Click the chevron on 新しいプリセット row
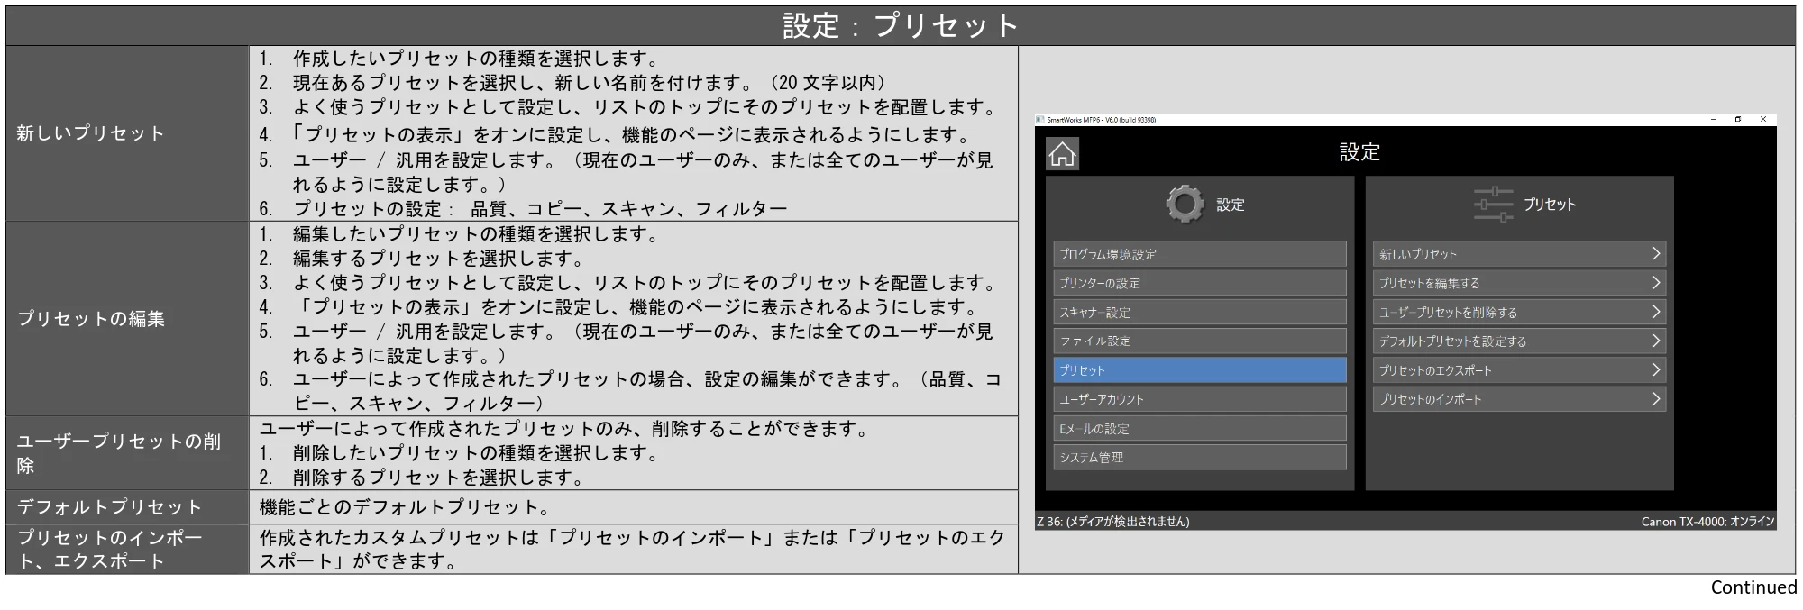 [x=1655, y=254]
